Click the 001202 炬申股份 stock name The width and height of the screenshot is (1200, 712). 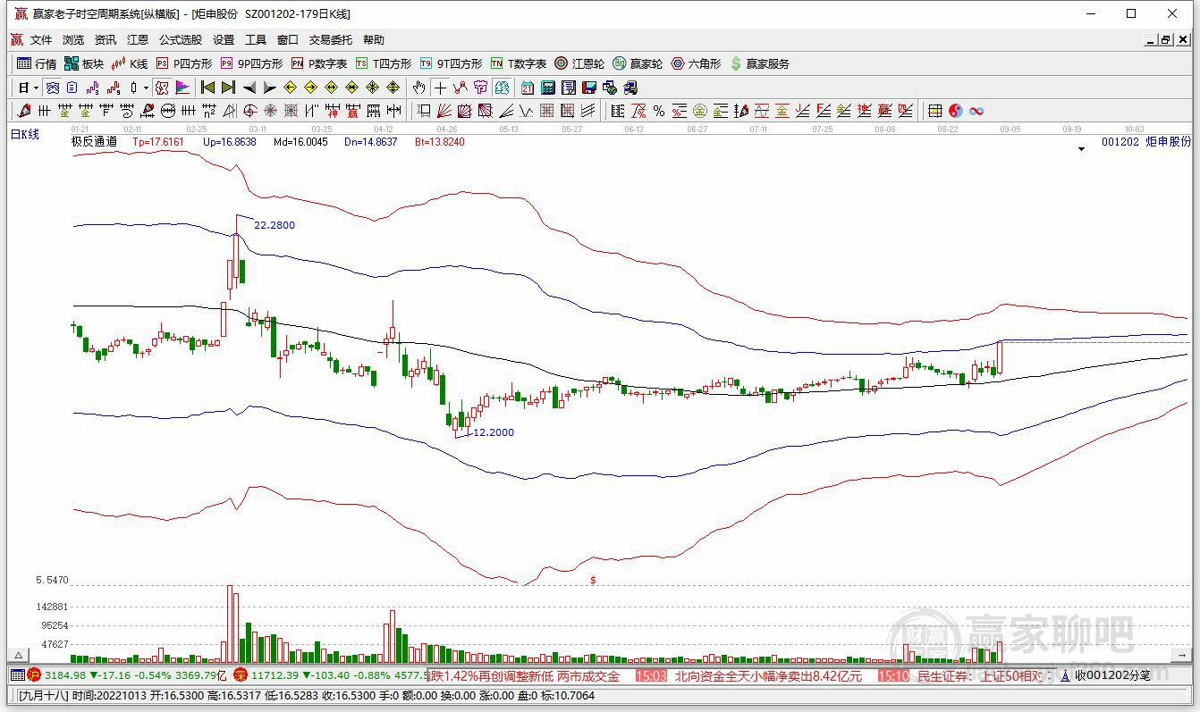[x=1146, y=141]
